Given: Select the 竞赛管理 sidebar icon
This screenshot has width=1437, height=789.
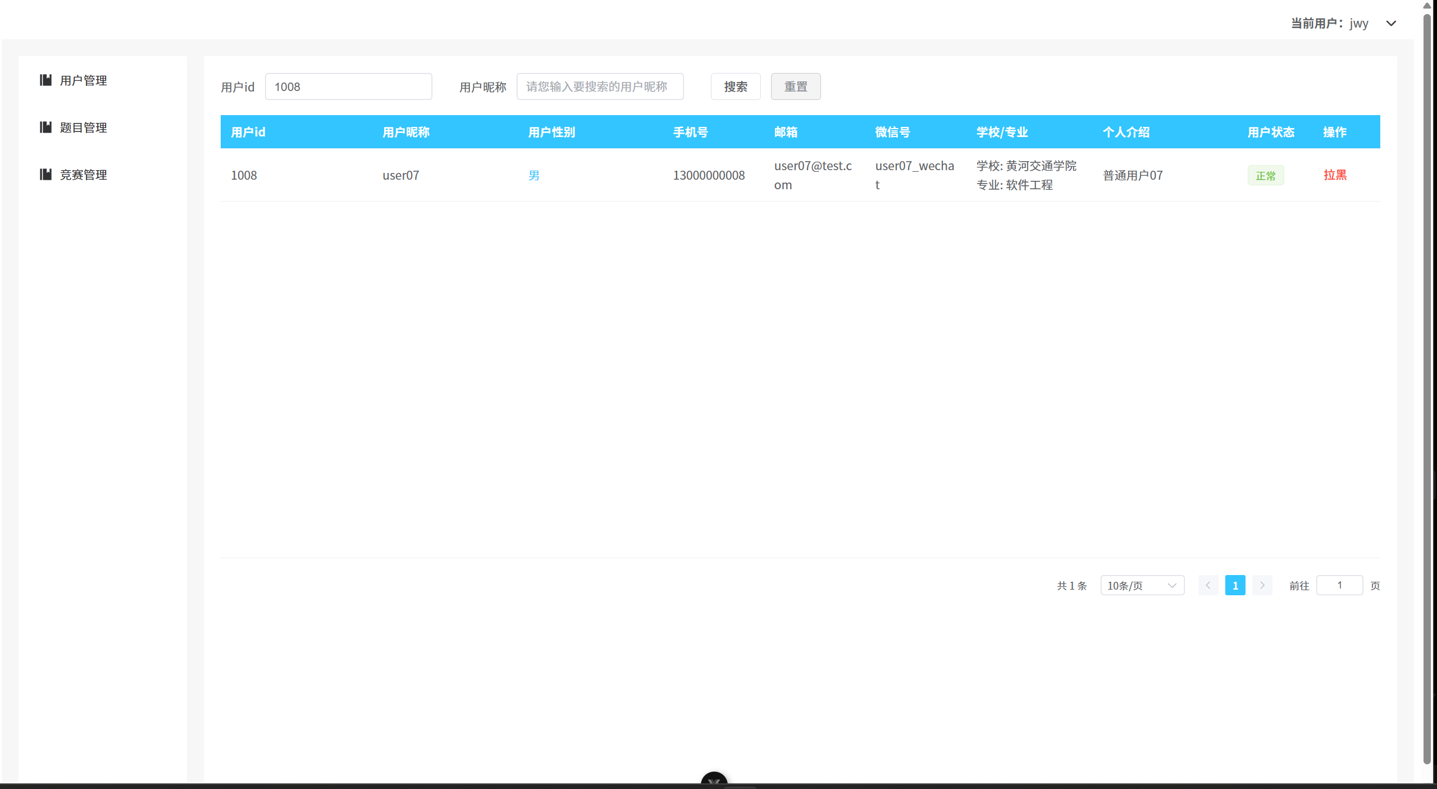Looking at the screenshot, I should (45, 174).
